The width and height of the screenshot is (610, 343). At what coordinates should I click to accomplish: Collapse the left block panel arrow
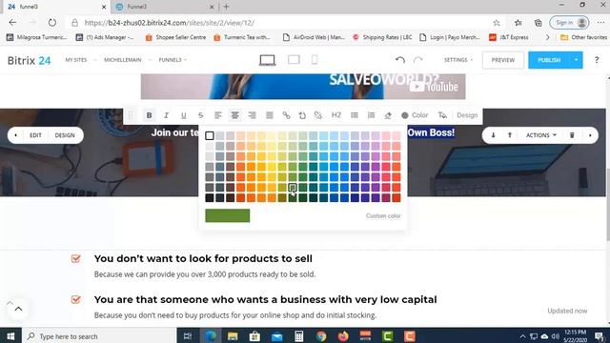click(x=15, y=135)
